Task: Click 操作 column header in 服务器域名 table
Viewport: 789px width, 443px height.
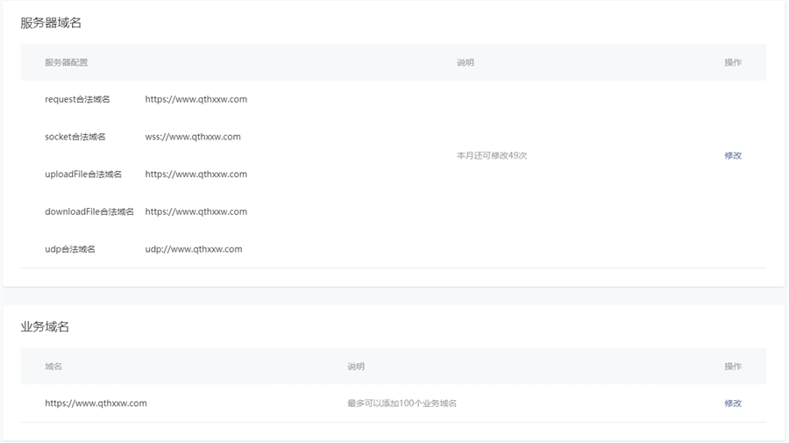Action: (732, 62)
